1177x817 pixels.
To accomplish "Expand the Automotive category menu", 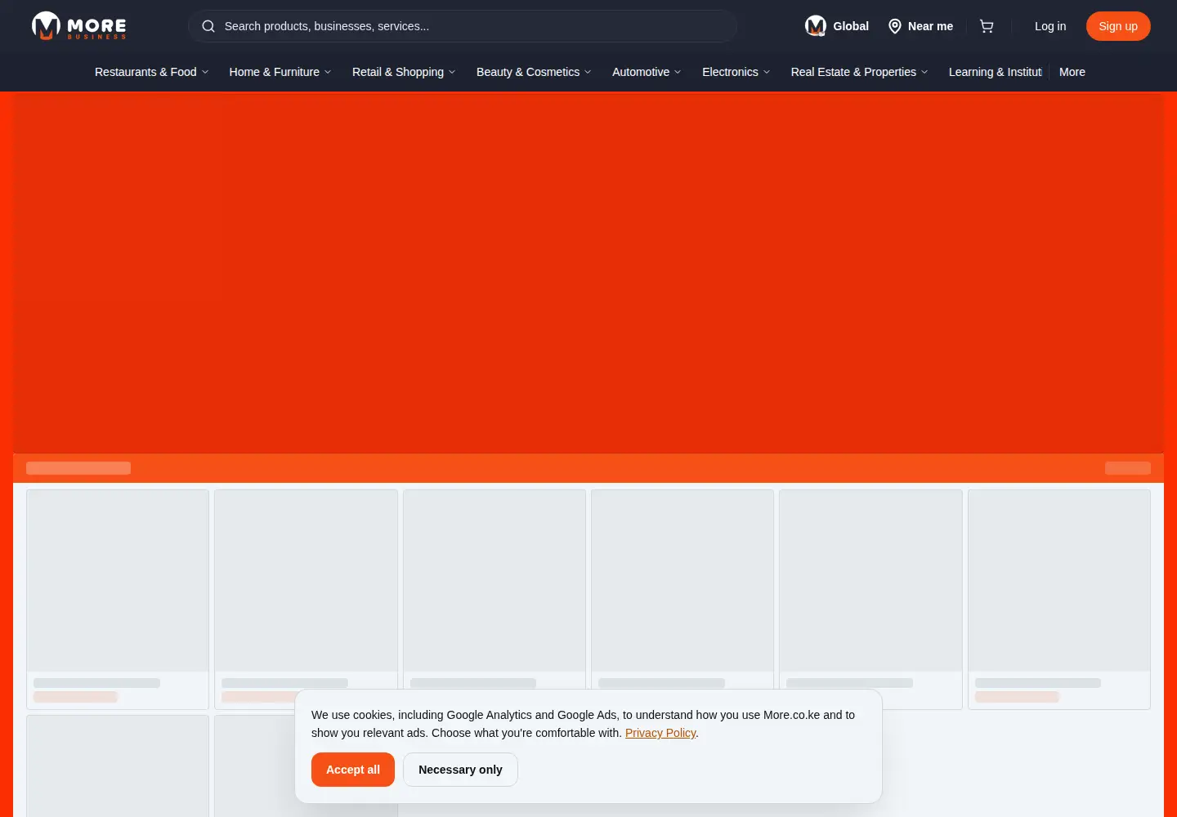I will 647,72.
